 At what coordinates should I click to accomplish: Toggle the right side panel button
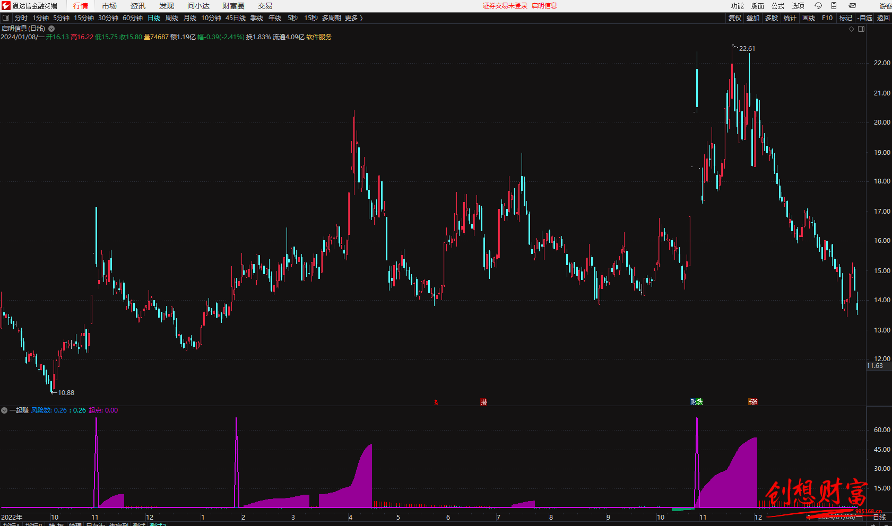[861, 29]
